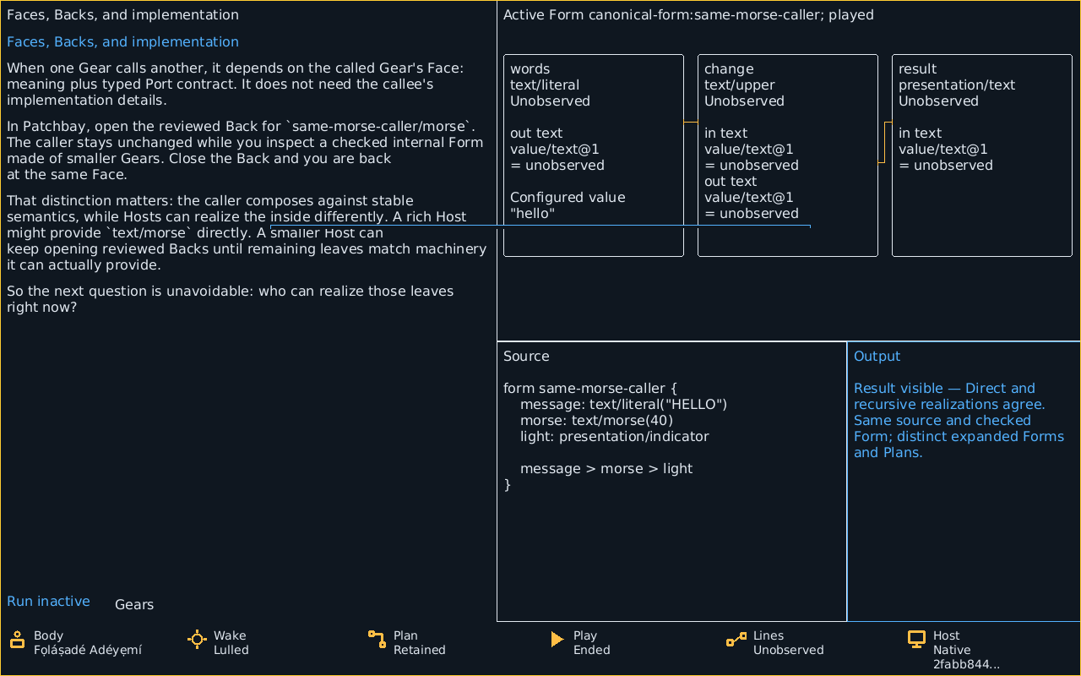
Task: Click 'message > morse > light' source line
Action: tap(606, 469)
